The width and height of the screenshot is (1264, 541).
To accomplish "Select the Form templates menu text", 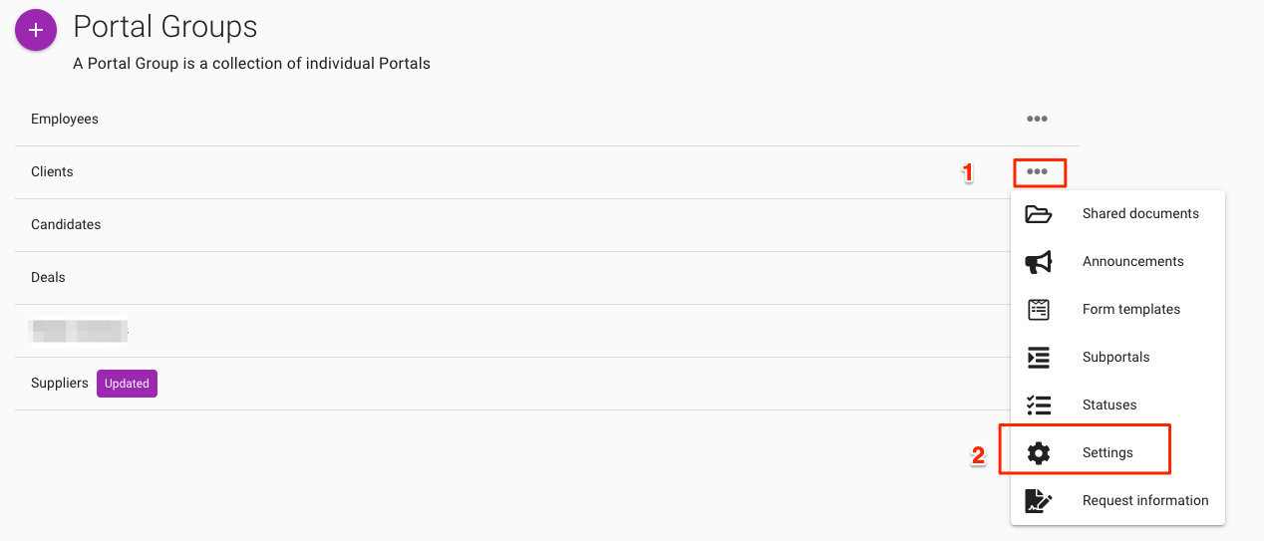I will [x=1130, y=310].
